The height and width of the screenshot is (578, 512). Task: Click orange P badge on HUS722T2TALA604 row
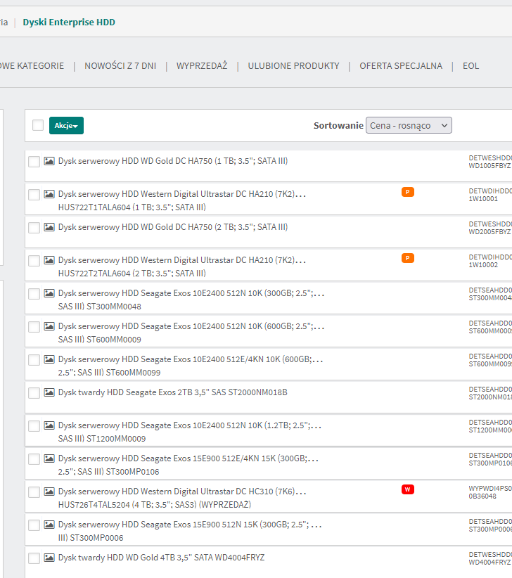coord(408,258)
